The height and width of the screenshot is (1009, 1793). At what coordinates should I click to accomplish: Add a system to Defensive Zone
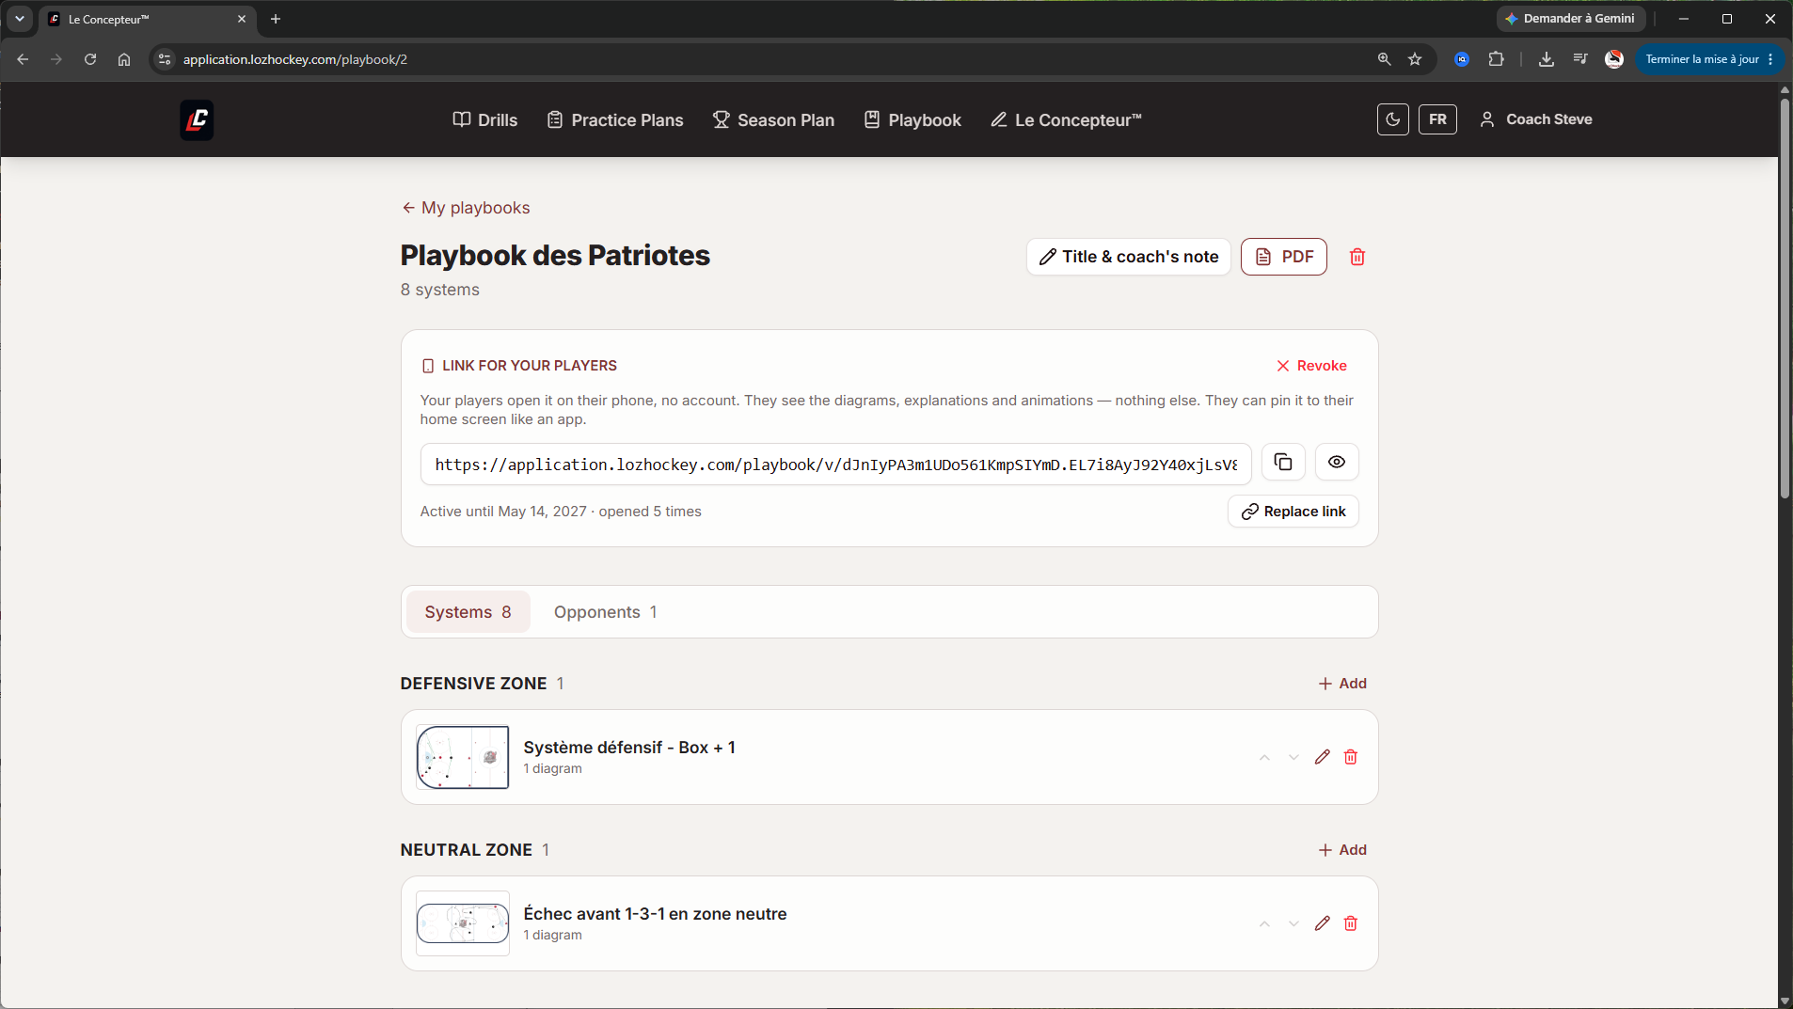coord(1342,684)
